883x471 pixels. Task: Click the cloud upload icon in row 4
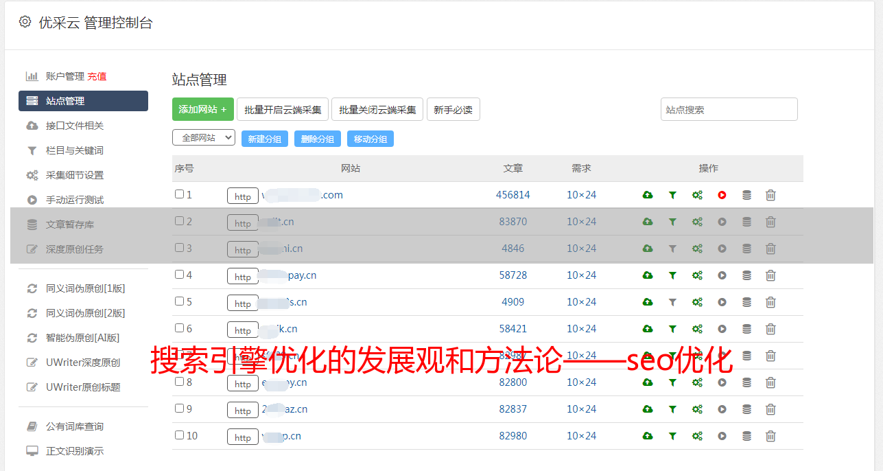coord(648,275)
